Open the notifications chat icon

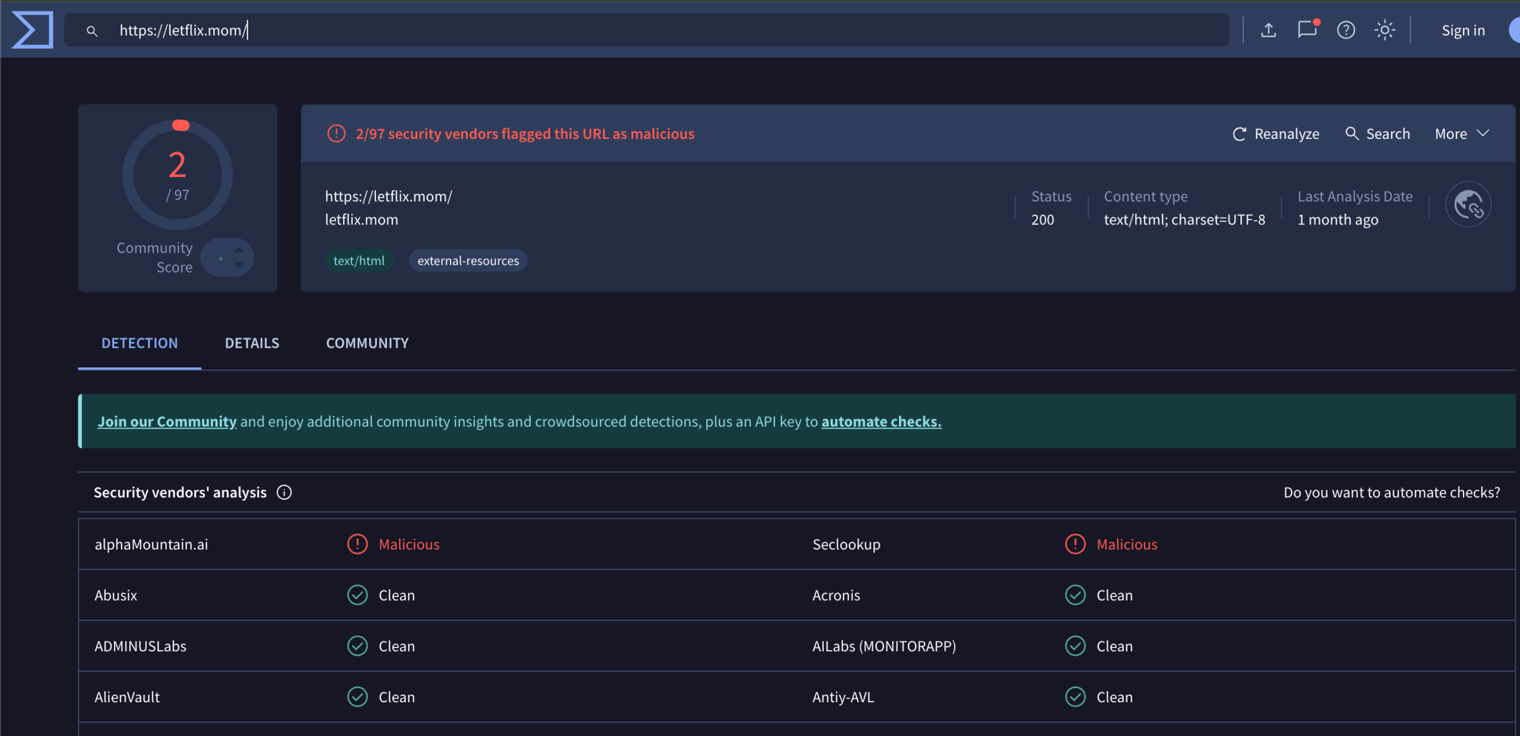pyautogui.click(x=1307, y=29)
